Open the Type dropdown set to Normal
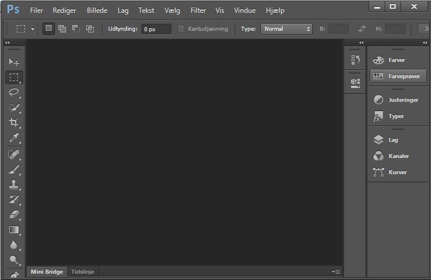 pyautogui.click(x=286, y=29)
